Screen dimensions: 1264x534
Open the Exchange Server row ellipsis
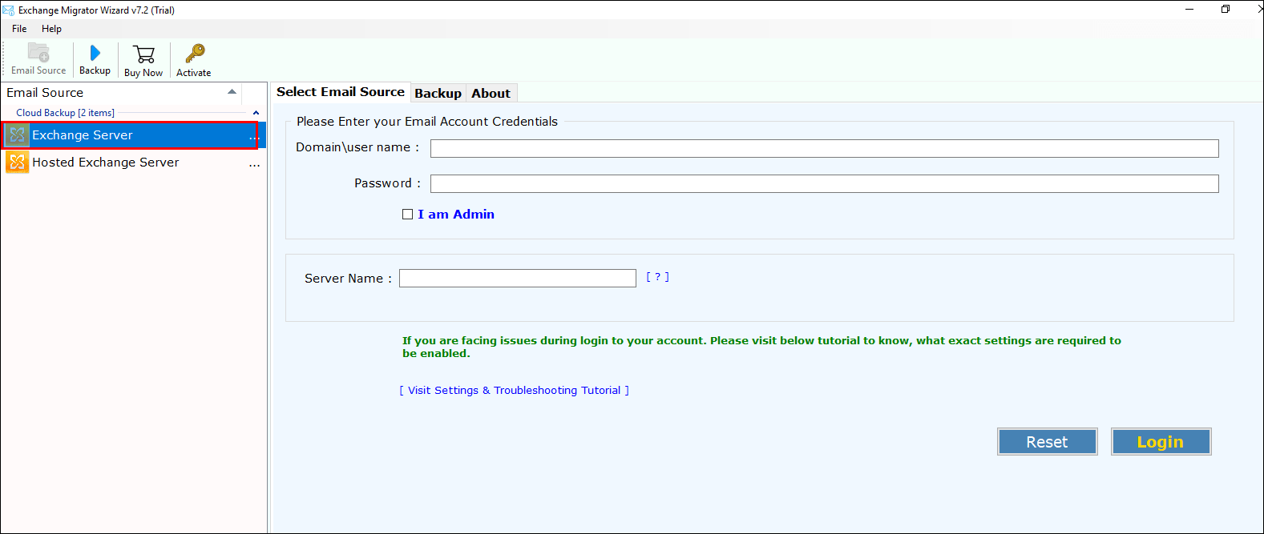[x=254, y=137]
